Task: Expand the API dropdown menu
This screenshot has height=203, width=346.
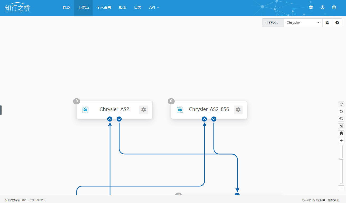Action: point(154,7)
